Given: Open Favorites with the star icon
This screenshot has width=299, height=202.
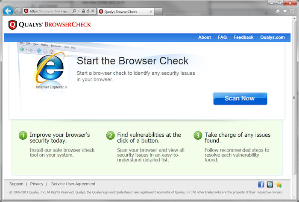Looking at the screenshot, I should (285, 11).
